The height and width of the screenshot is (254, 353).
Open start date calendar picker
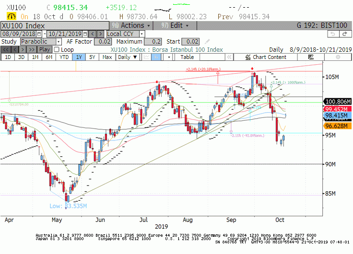pos(39,34)
